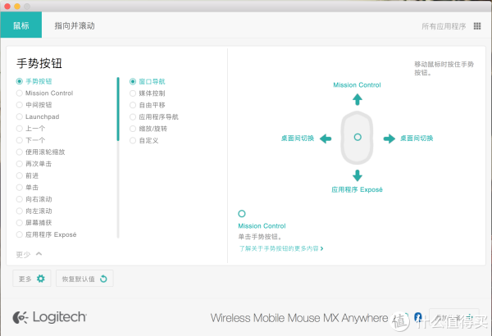The width and height of the screenshot is (492, 336).
Task: Click the 应用程序 Exposé label below the mouse
Action: tap(357, 189)
